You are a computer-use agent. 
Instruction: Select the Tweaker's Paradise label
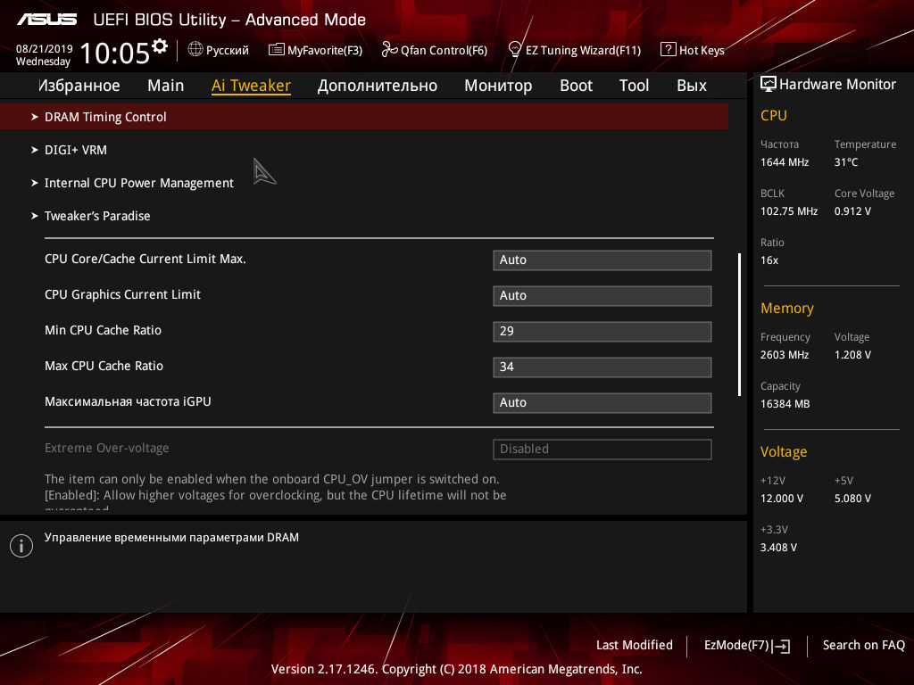coord(97,216)
